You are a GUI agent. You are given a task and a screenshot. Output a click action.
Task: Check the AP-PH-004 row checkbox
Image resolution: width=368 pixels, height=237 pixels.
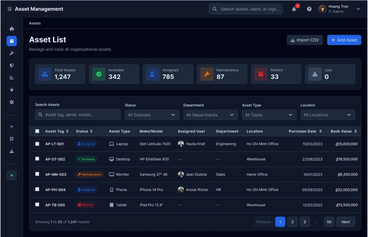click(37, 189)
